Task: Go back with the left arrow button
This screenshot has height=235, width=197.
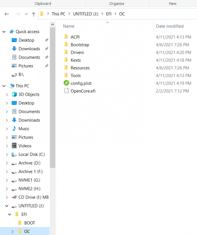Action: pos(7,14)
